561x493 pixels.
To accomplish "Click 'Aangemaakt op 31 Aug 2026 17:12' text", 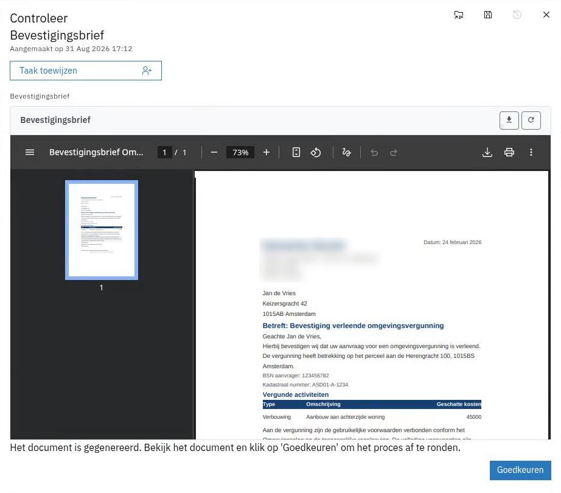I will 71,49.
